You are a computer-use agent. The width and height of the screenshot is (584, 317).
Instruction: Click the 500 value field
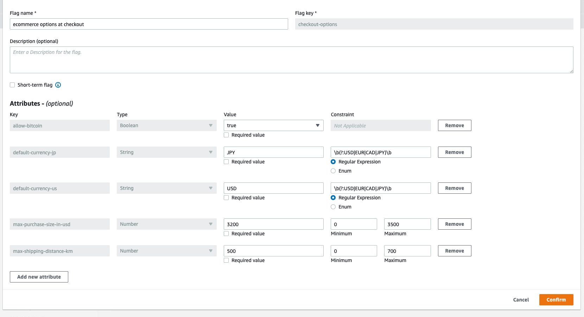pos(274,251)
